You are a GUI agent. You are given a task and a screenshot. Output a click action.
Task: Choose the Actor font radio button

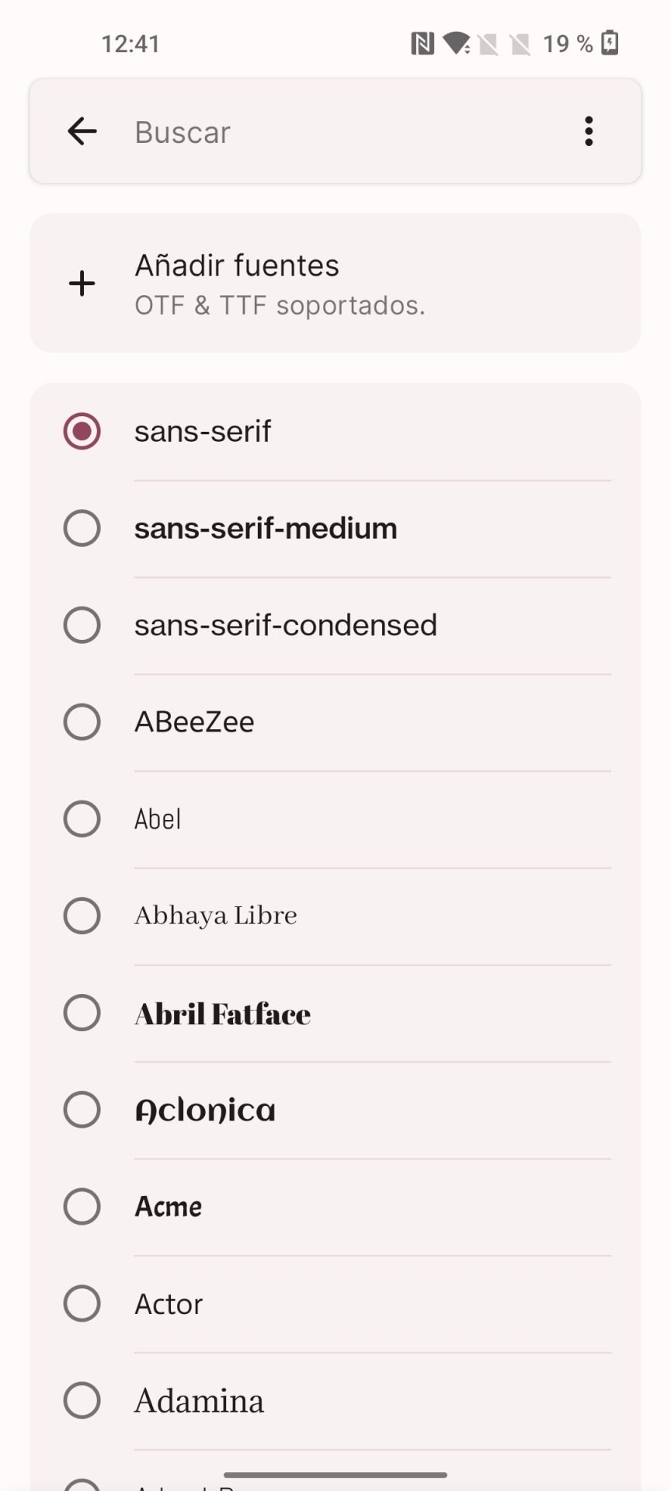(82, 1303)
